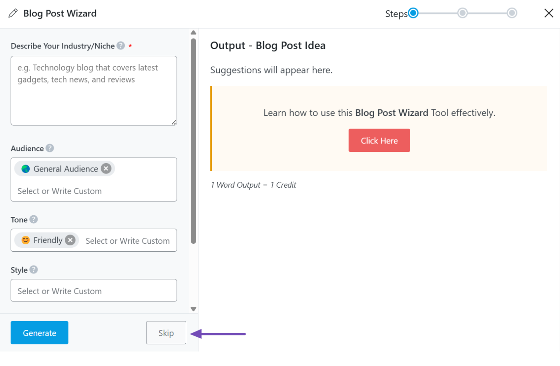Click the Style help question mark icon
Screen dimensions: 560x366
click(34, 270)
